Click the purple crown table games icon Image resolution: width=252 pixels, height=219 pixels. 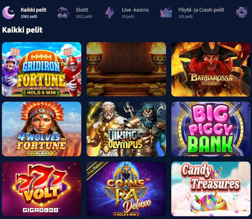click(x=166, y=12)
